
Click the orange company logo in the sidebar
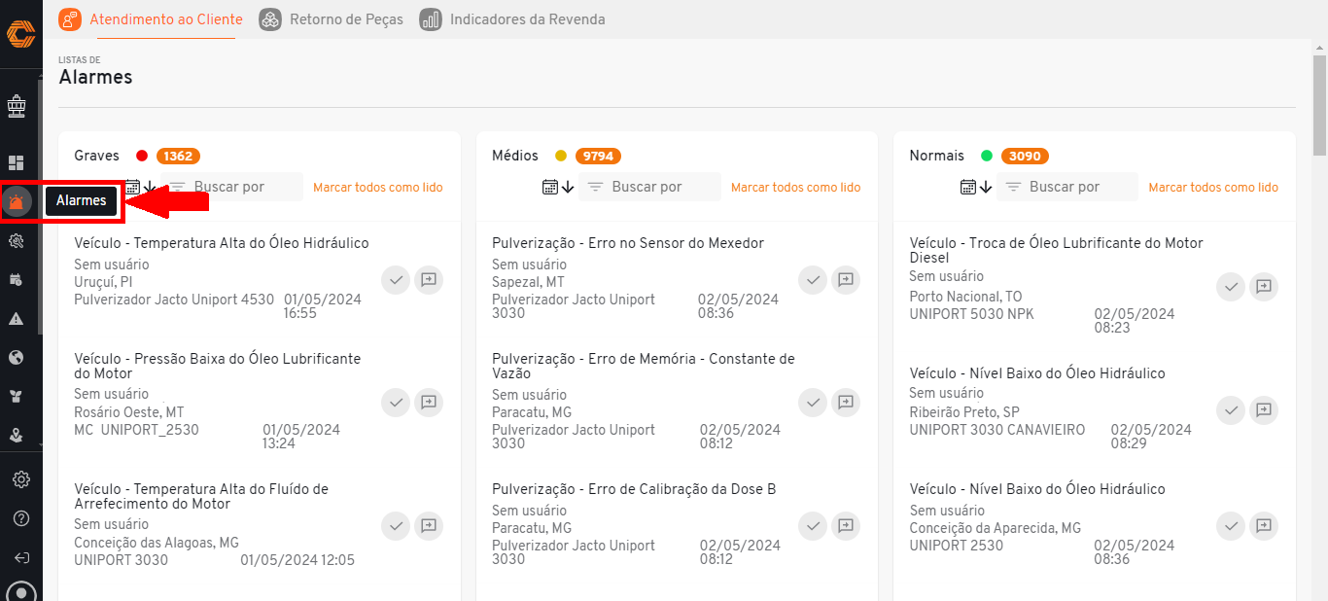point(20,34)
